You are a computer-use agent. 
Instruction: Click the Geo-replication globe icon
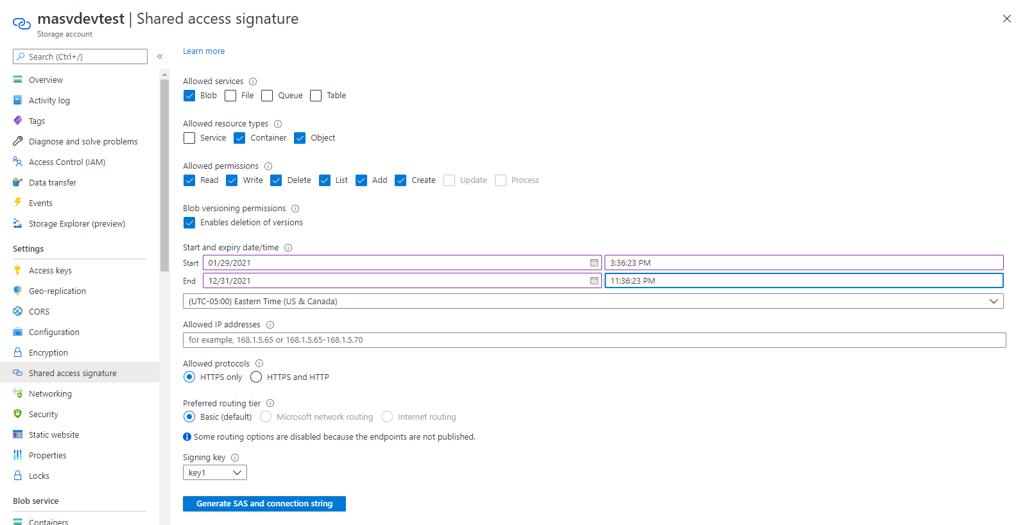(x=18, y=291)
